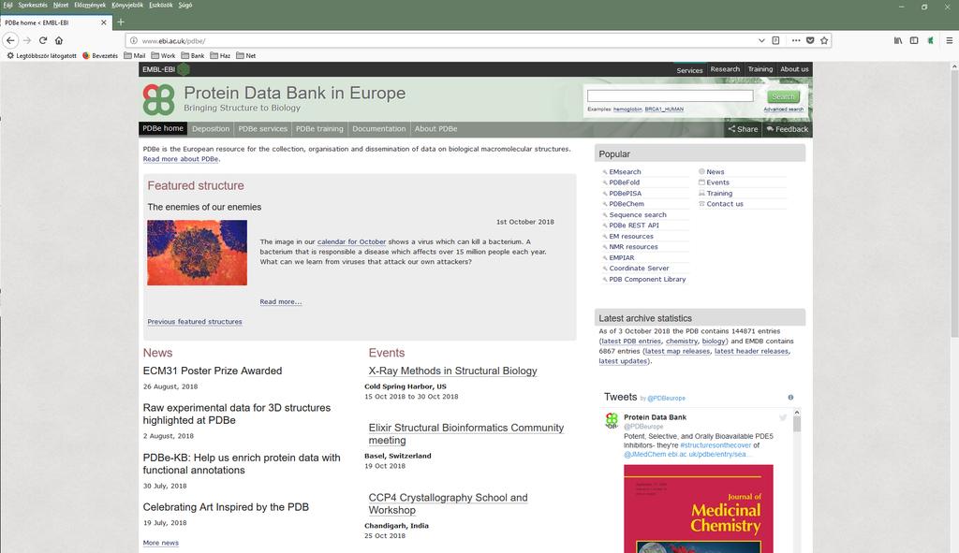Viewport: 959px width, 553px height.
Task: Bookmark this page with the star icon
Action: pos(824,40)
